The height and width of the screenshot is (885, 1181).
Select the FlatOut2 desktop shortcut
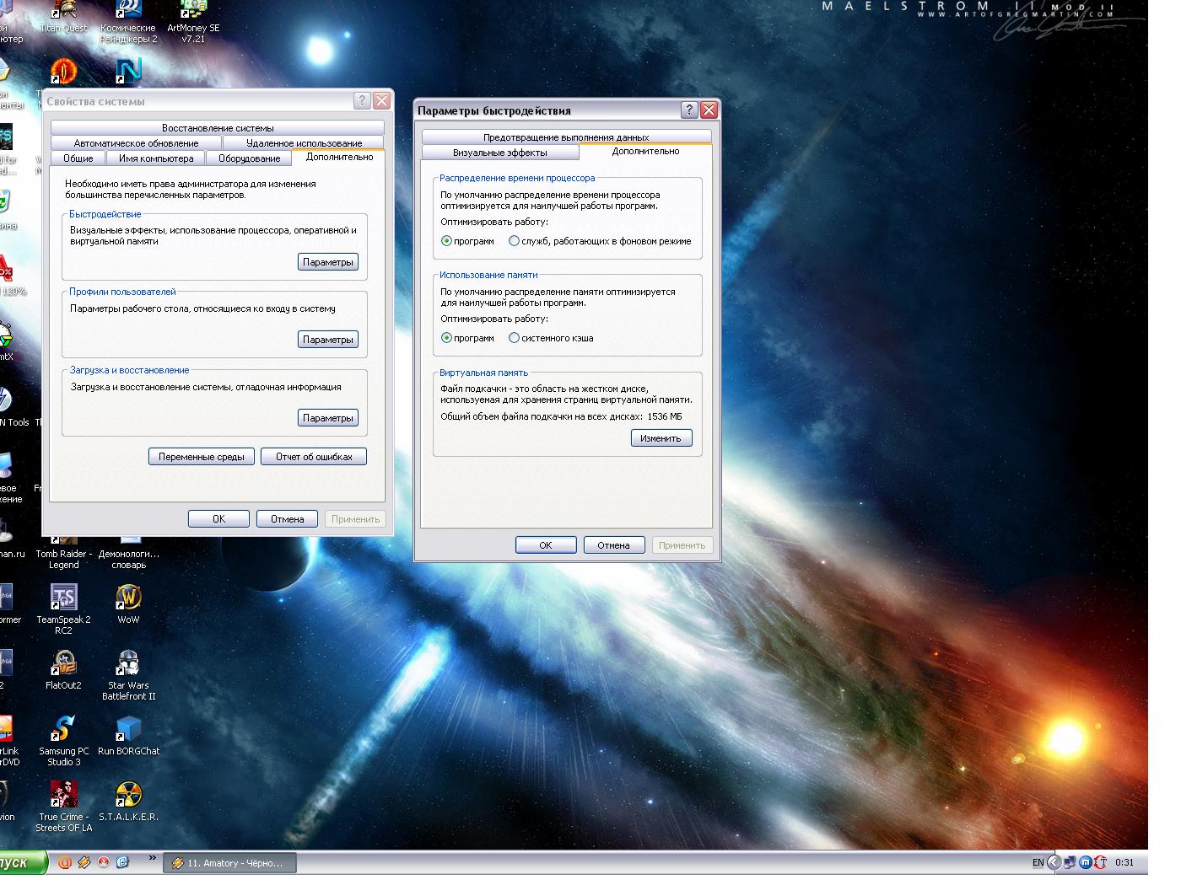[63, 669]
